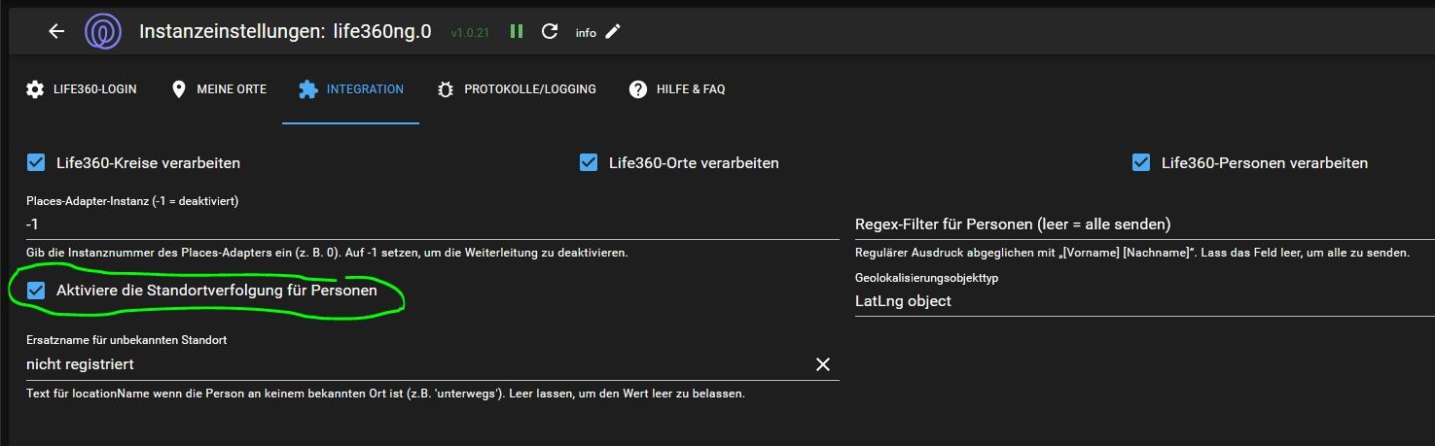Click the info label in header
The image size is (1435, 446).
586,33
